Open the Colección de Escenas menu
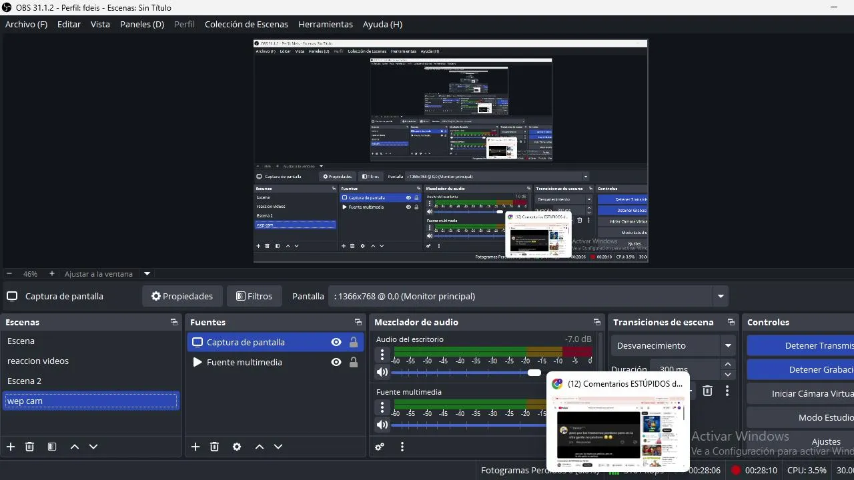The image size is (854, 480). (x=246, y=24)
